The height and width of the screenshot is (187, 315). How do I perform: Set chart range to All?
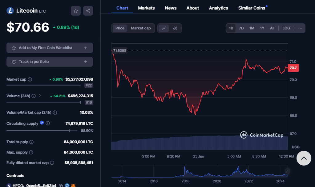(272, 28)
